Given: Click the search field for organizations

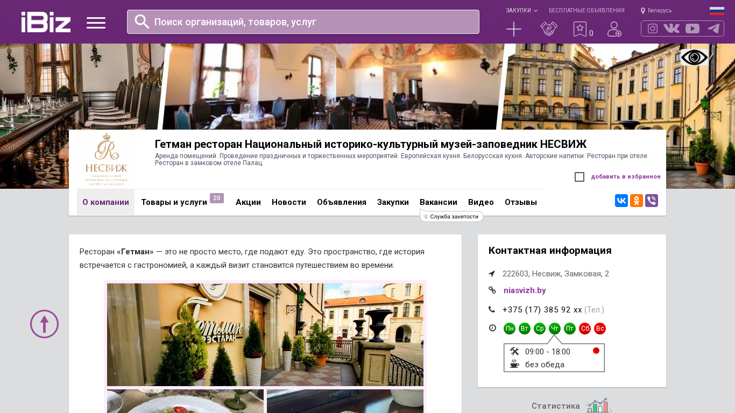Looking at the screenshot, I should [x=303, y=22].
